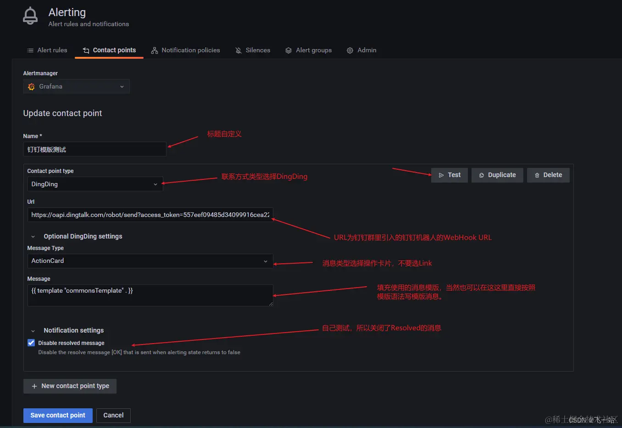This screenshot has height=428, width=622.
Task: Go to the Alert groups tab
Action: pos(309,50)
